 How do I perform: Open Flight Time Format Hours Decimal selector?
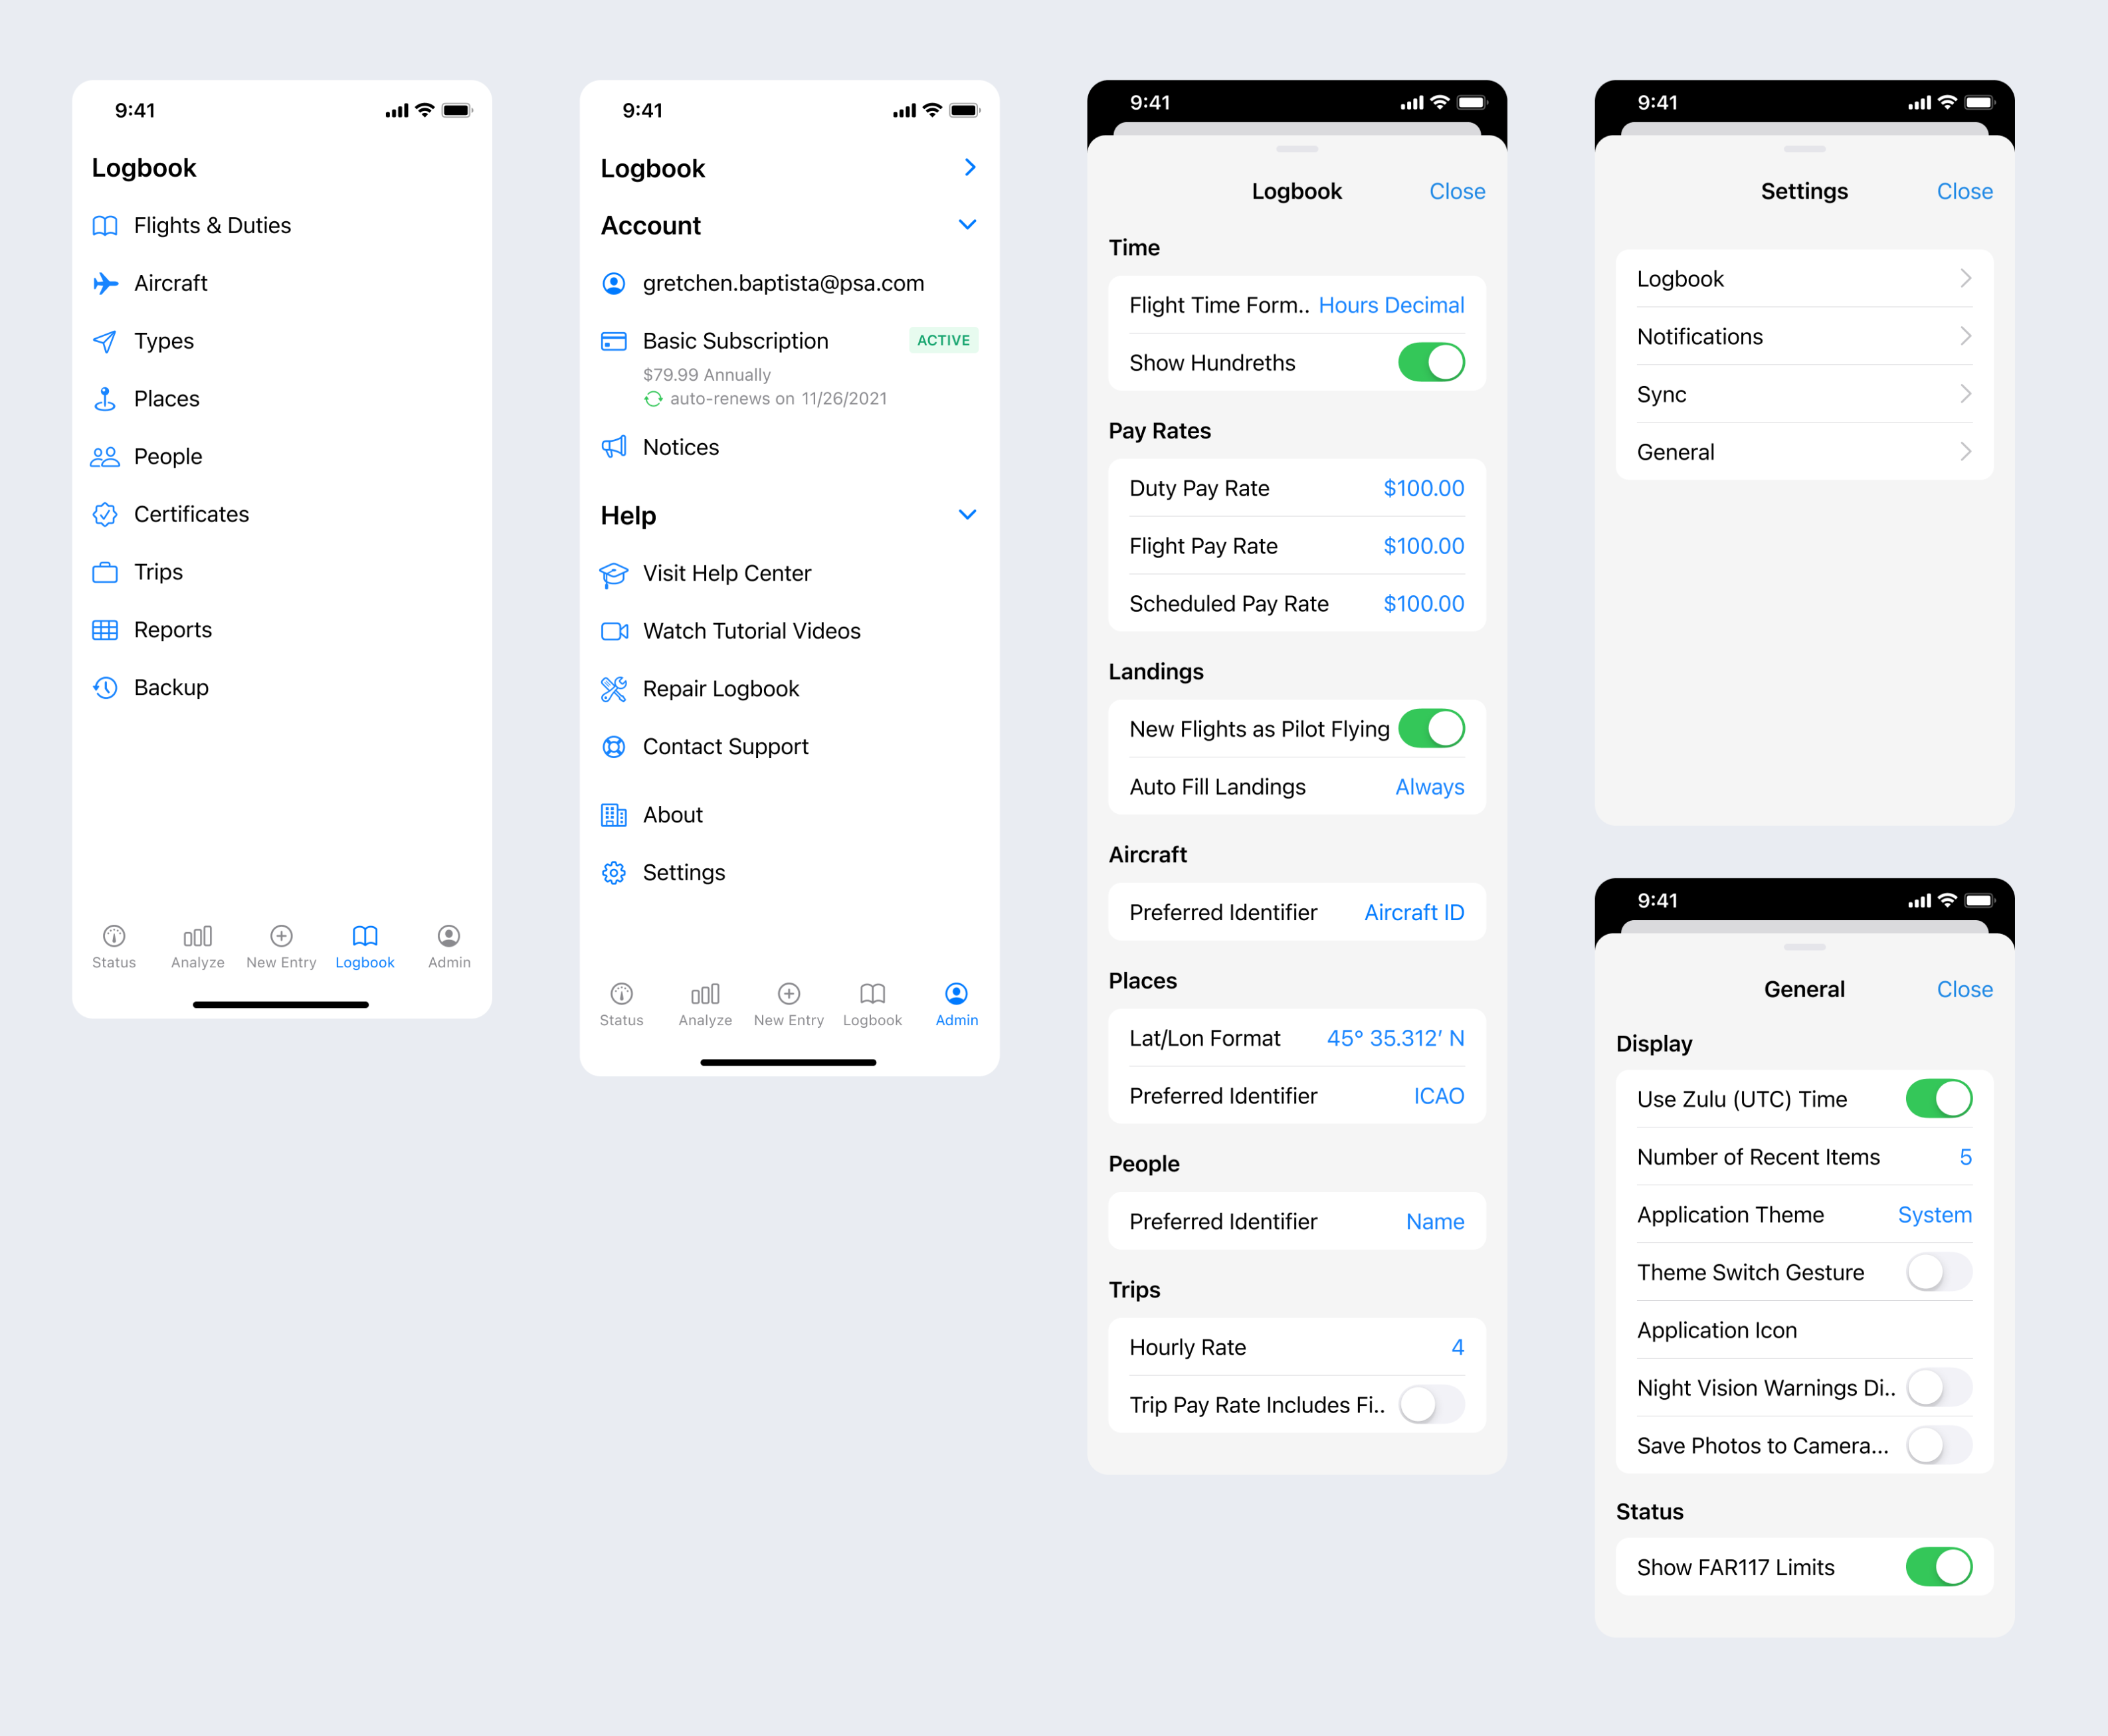(x=1390, y=306)
